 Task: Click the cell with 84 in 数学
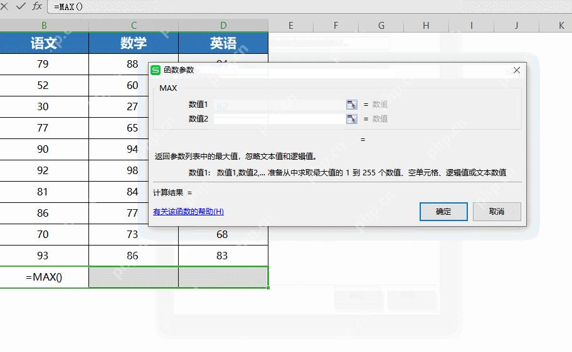[119, 192]
